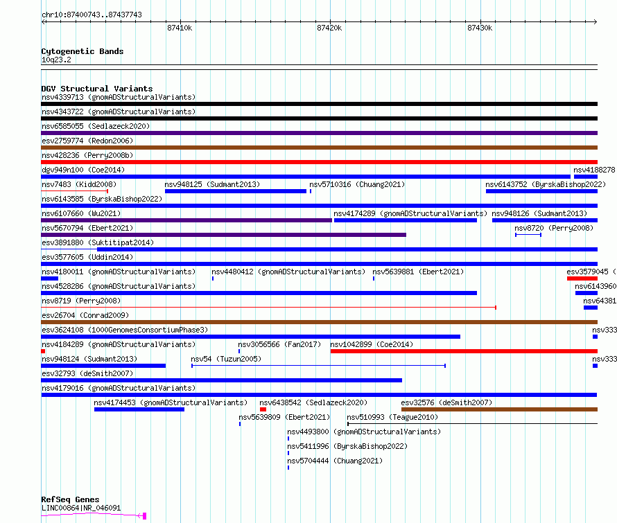Click red nsv6438542 (Sedlazeck2020) marker
The width and height of the screenshot is (617, 523).
pyautogui.click(x=263, y=409)
